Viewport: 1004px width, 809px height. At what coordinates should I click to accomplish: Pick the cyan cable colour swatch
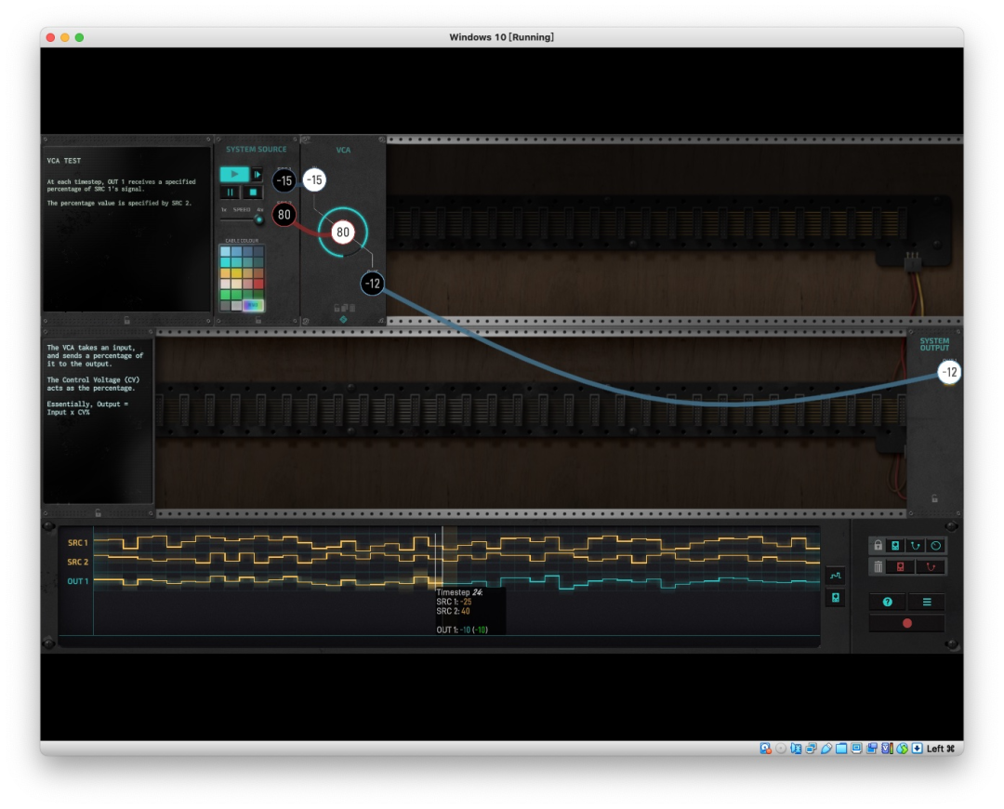225,262
